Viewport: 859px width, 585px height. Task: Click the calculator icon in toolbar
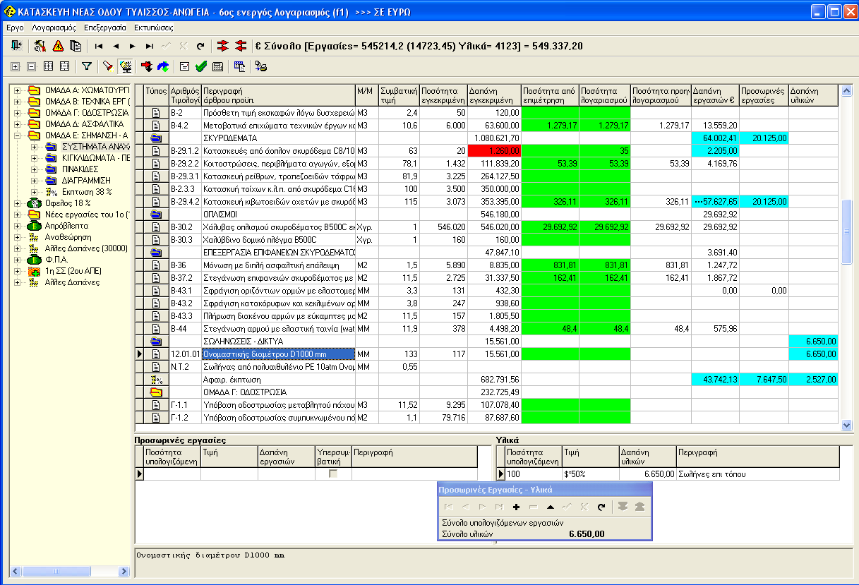coord(217,66)
